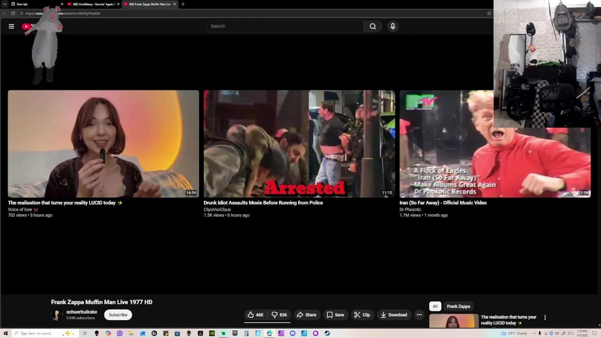
Task: Open the sidebar realisation video thumbnail
Action: [x=454, y=321]
